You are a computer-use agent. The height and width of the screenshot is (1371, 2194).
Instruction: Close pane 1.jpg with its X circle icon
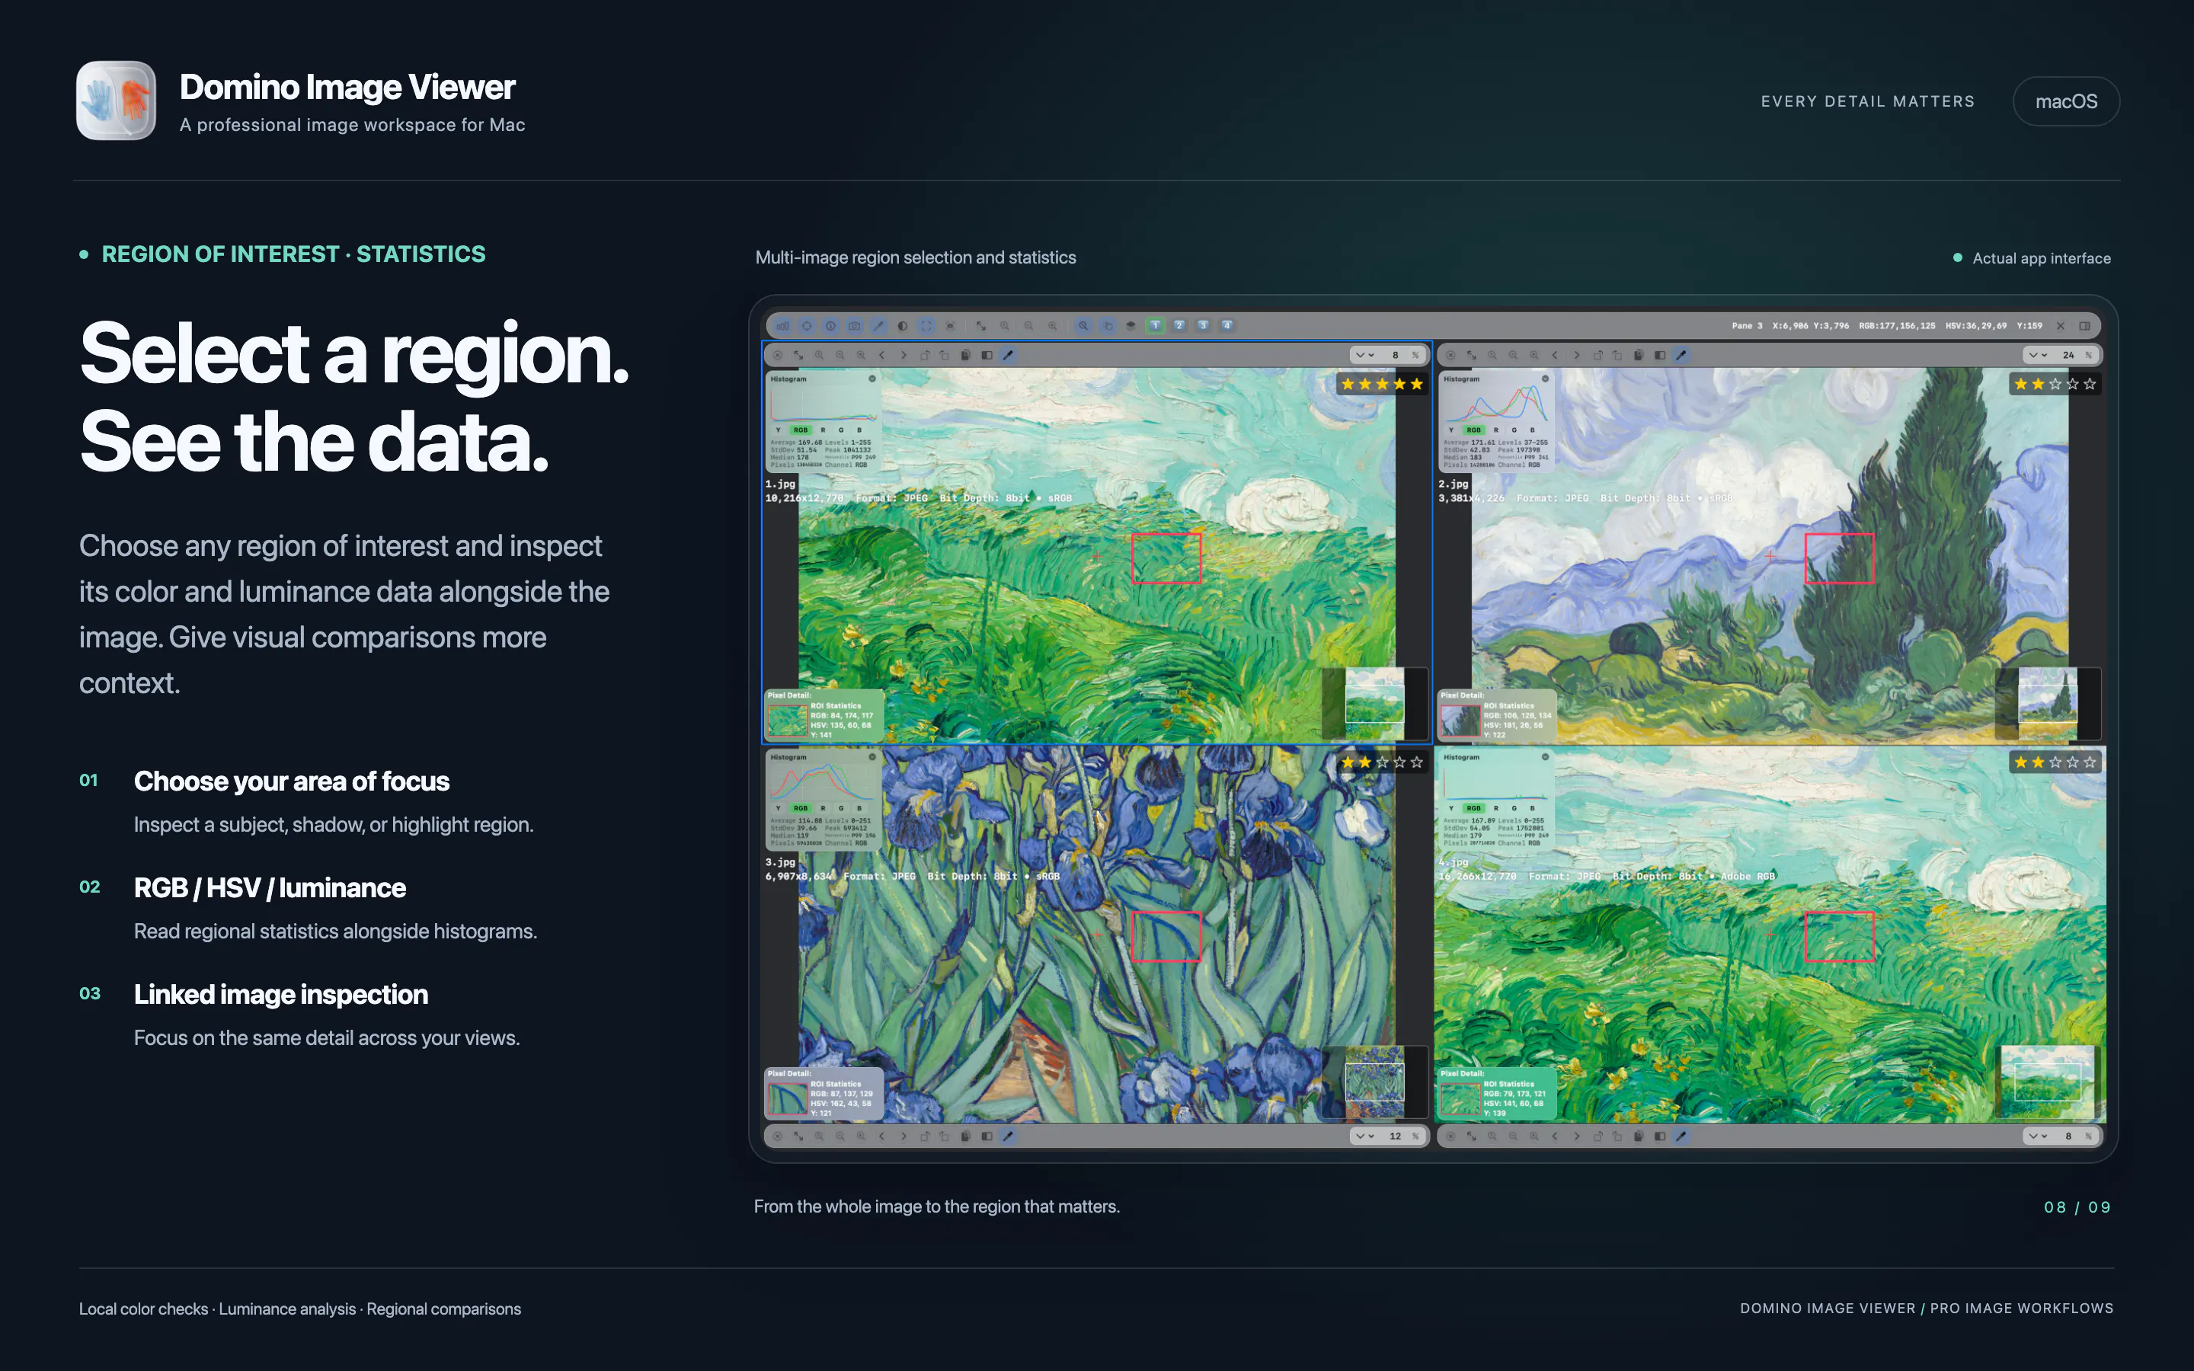tap(777, 356)
